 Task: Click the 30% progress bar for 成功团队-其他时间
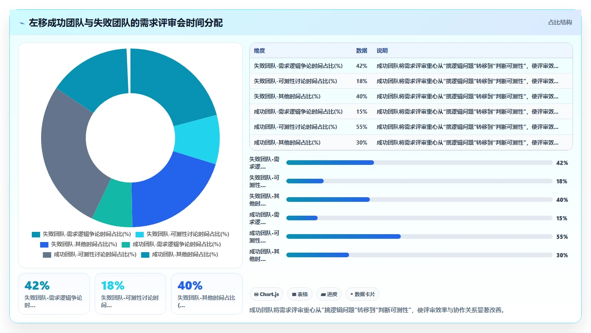click(419, 255)
